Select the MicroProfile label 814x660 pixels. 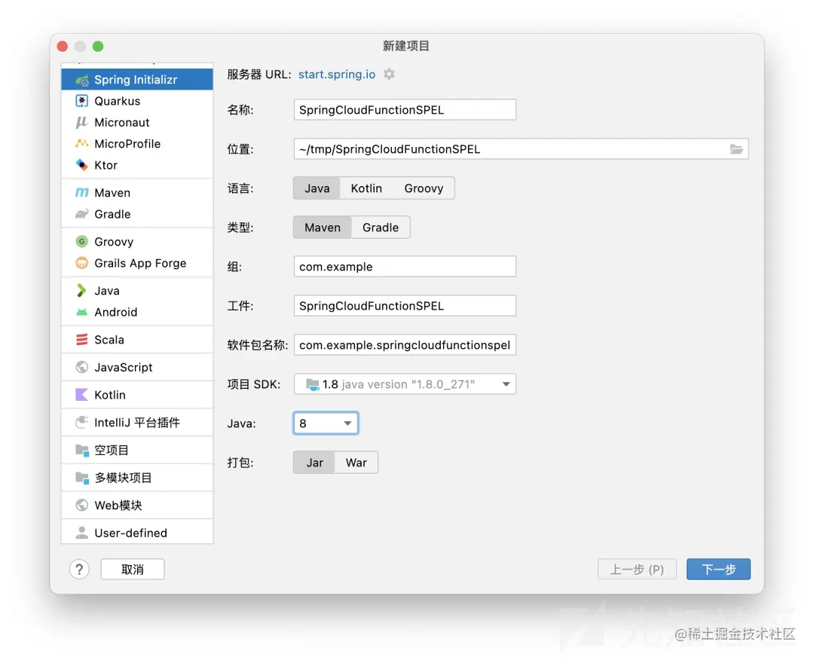pos(127,144)
